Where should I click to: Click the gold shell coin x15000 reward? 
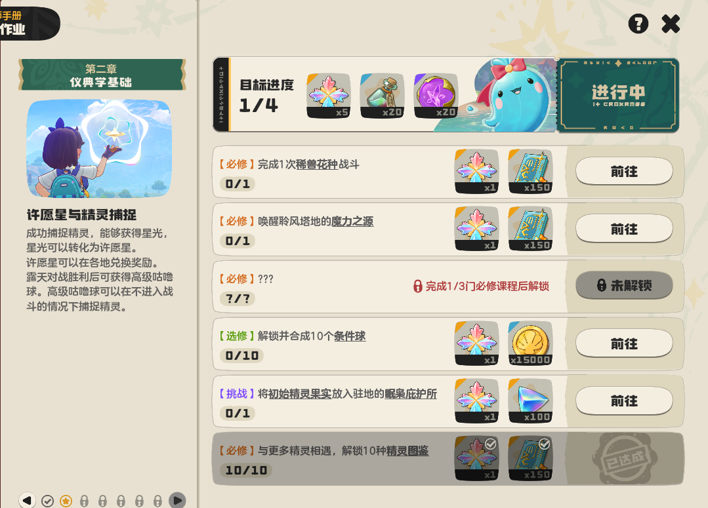[530, 343]
